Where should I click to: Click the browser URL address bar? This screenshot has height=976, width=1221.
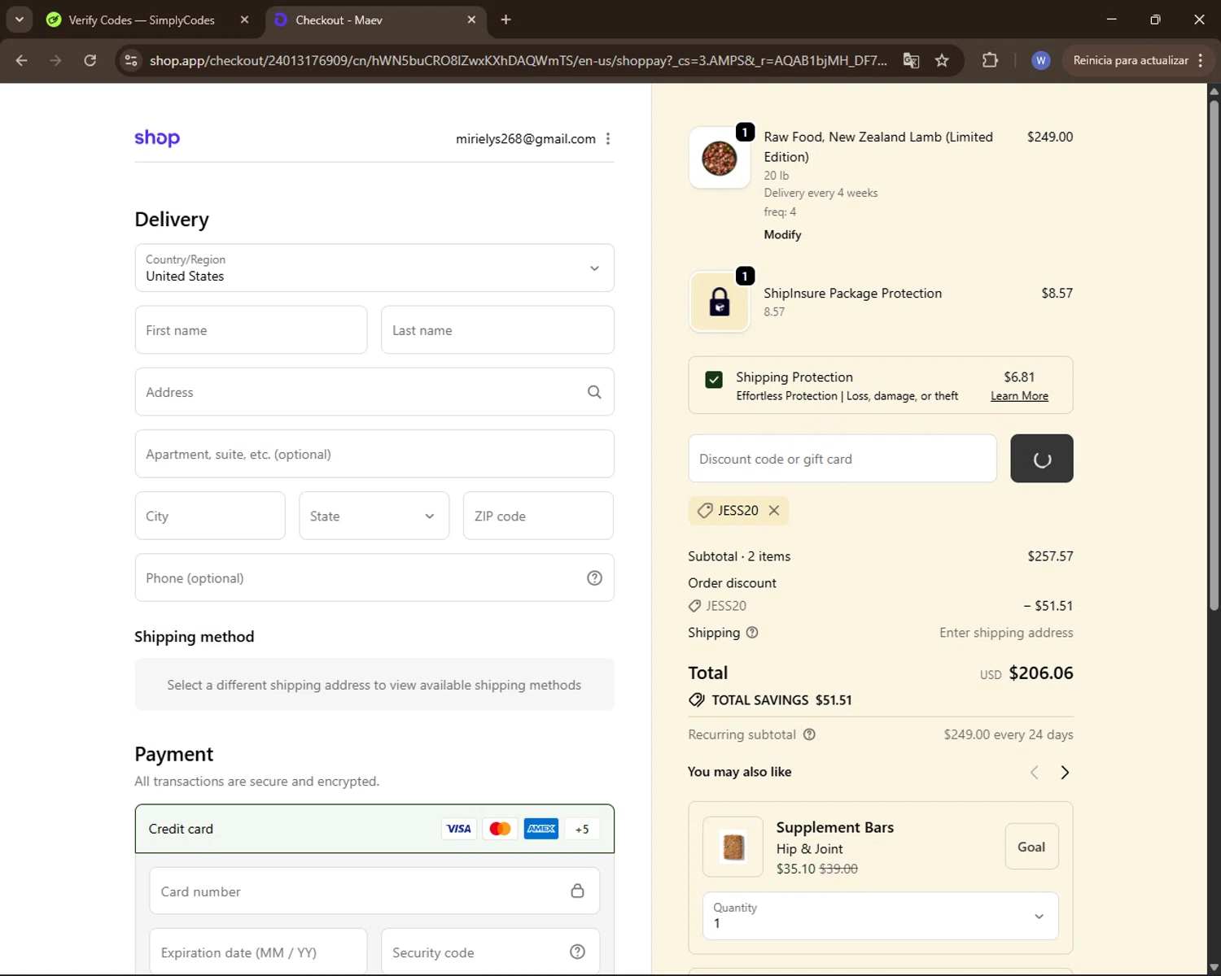pyautogui.click(x=519, y=60)
